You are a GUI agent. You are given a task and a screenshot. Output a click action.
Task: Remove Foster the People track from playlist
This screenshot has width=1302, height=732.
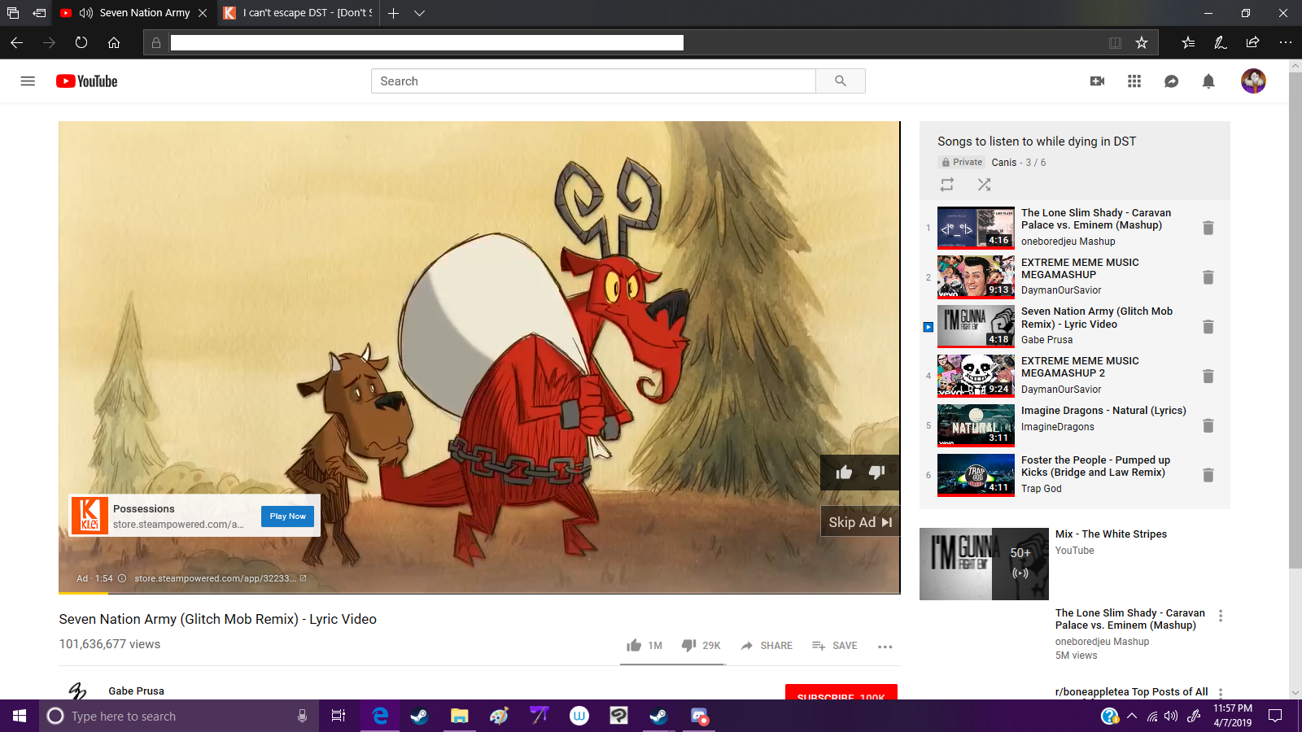(1208, 475)
